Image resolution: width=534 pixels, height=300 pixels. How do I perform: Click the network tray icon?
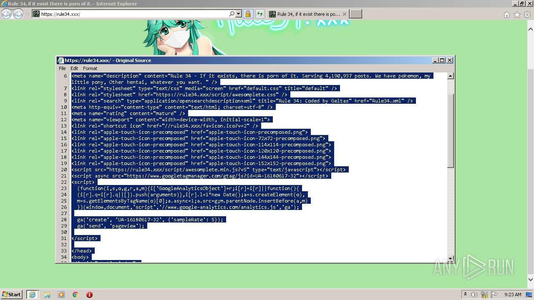[x=484, y=295]
